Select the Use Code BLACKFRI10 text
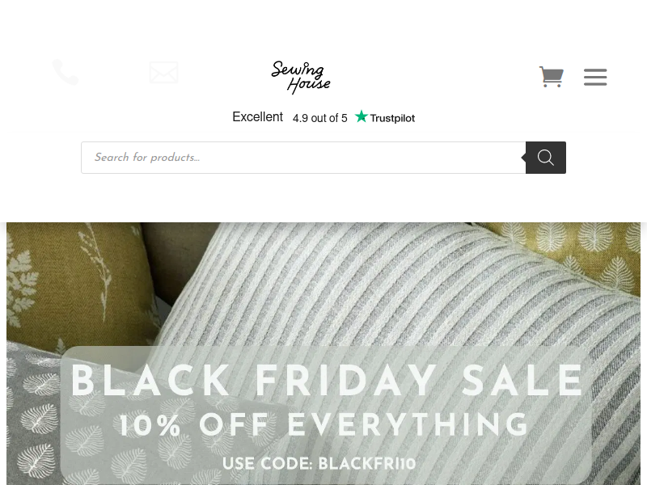The height and width of the screenshot is (485, 647). [319, 463]
